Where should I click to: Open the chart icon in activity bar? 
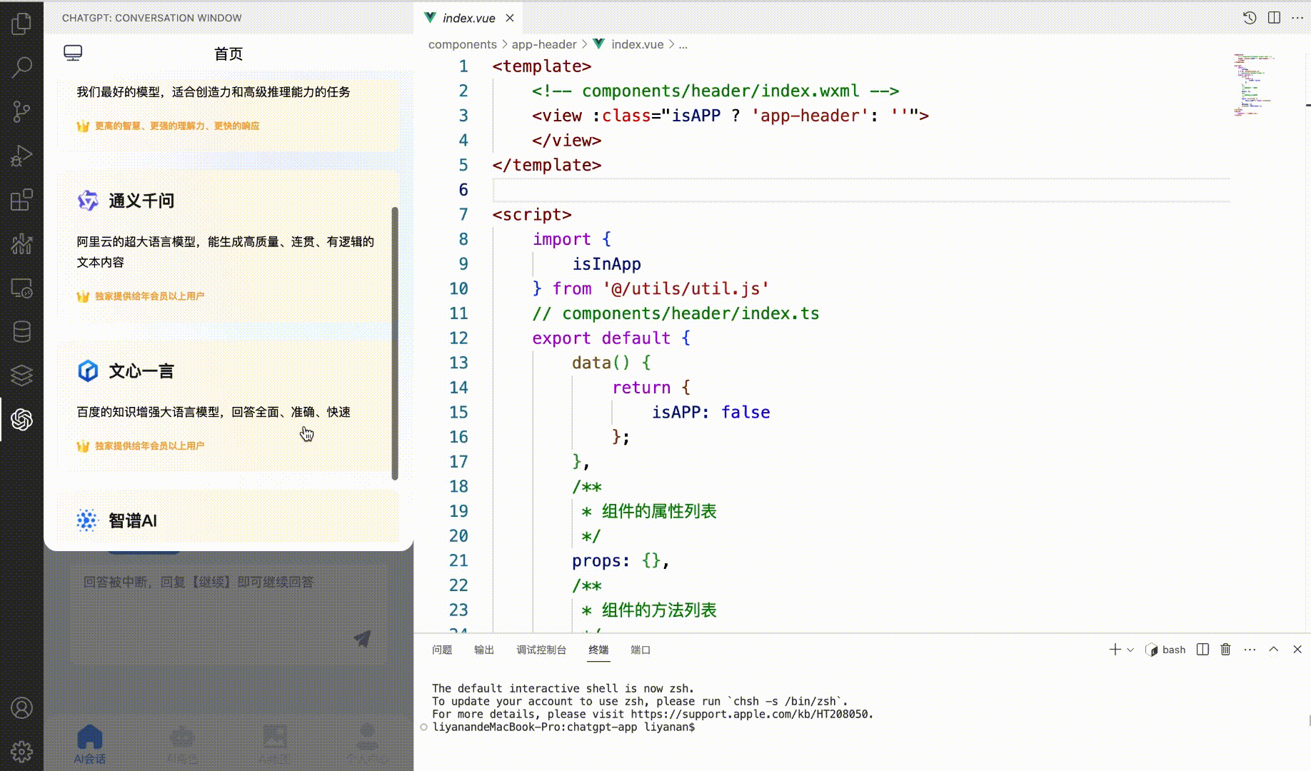click(21, 244)
